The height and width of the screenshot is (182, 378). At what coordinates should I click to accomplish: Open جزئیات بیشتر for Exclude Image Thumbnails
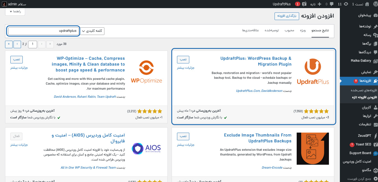point(186,145)
